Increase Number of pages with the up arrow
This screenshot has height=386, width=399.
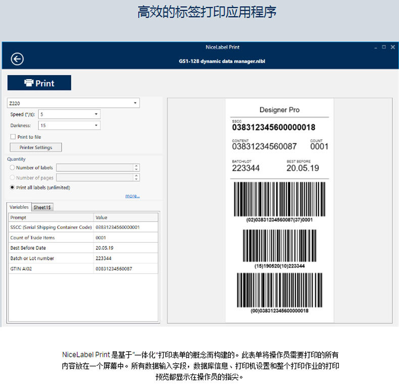[136, 176]
